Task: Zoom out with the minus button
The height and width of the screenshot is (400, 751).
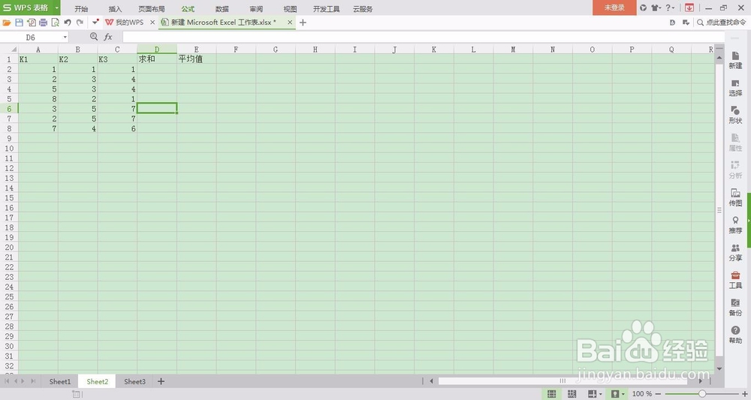Action: click(x=659, y=394)
